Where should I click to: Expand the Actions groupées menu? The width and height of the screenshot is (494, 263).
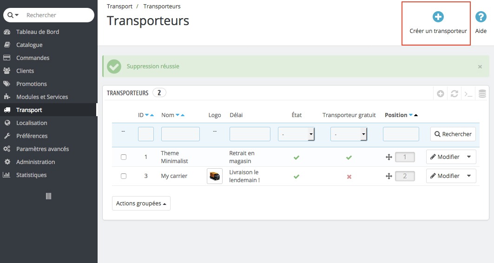coord(141,204)
